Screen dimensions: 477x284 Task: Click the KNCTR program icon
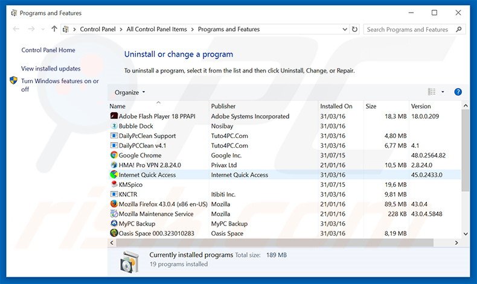(114, 194)
